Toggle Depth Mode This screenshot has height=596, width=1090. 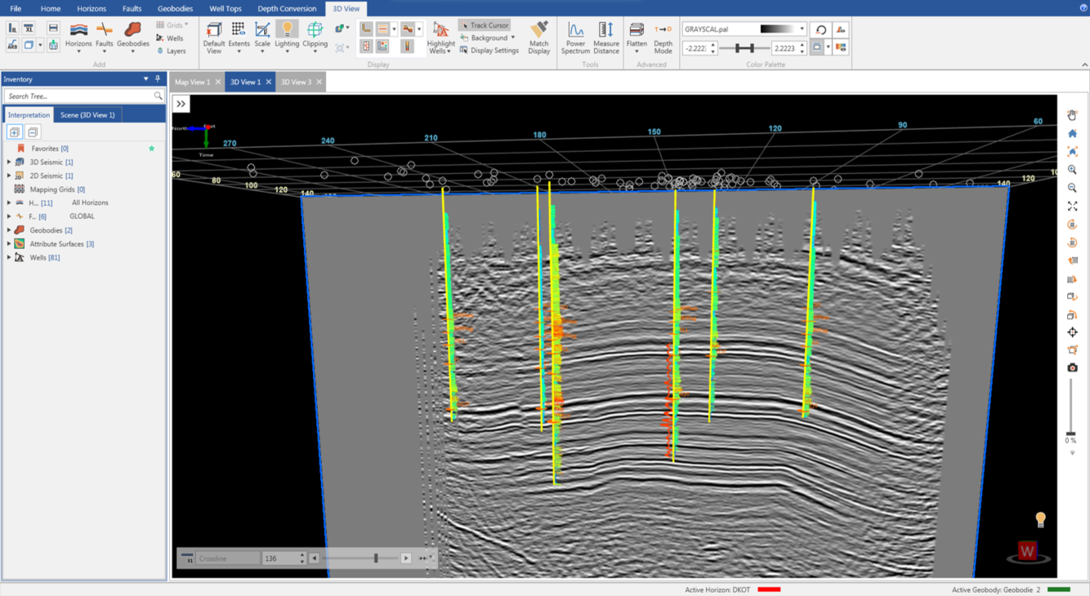coord(663,38)
